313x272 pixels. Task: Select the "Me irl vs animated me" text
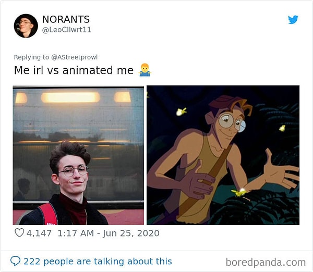pyautogui.click(x=74, y=70)
